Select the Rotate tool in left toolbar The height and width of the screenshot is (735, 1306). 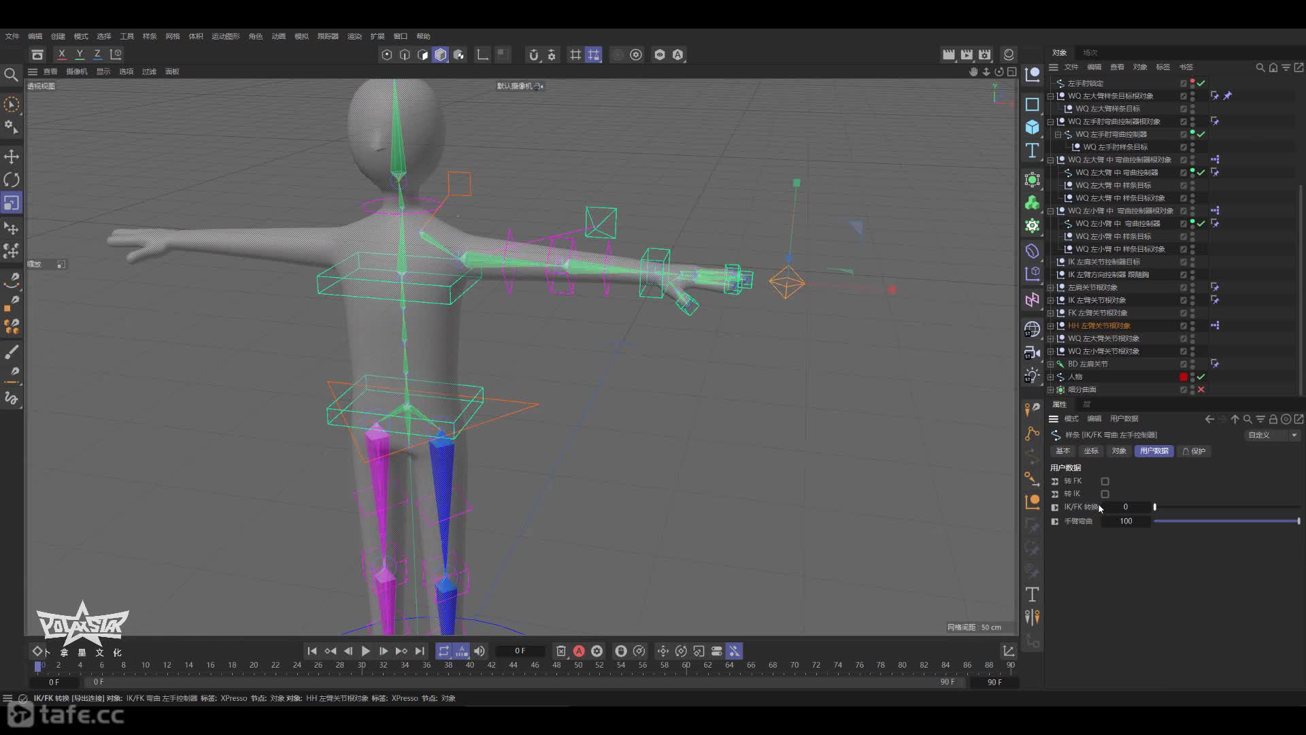(12, 180)
